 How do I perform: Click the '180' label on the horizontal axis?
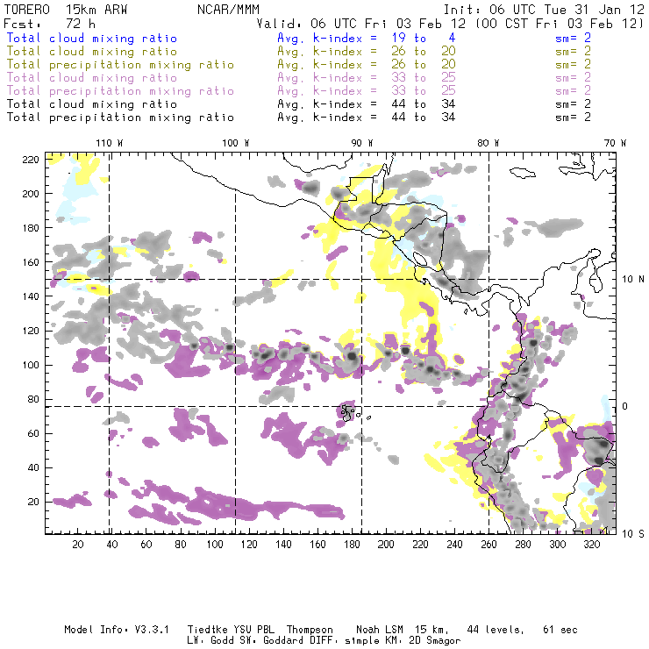pyautogui.click(x=352, y=545)
